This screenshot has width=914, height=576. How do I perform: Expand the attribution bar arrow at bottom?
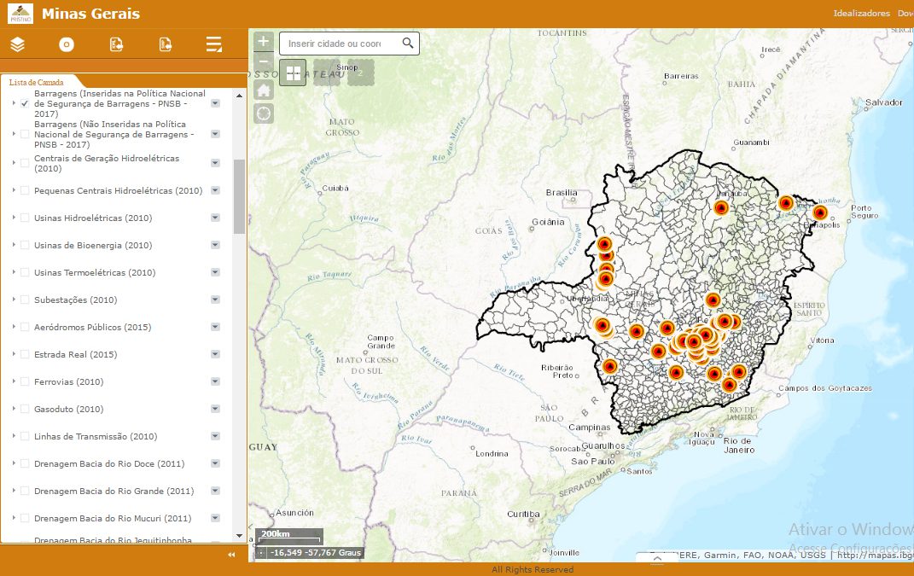pos(657,558)
